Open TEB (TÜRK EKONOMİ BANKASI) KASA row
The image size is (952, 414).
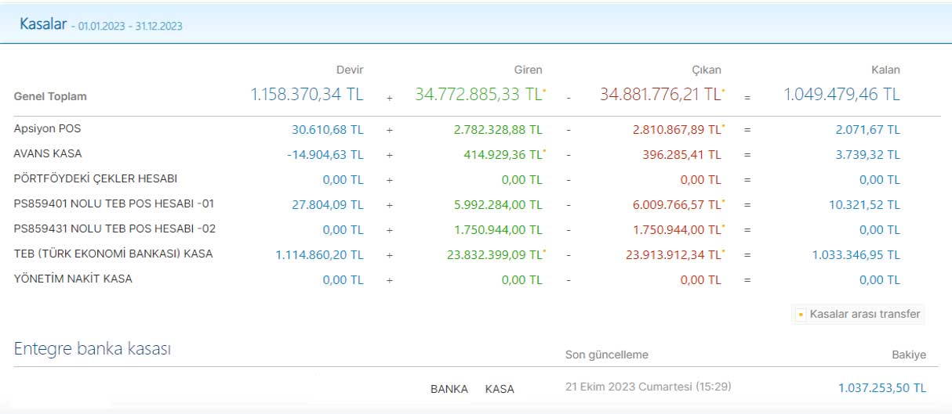(x=113, y=254)
